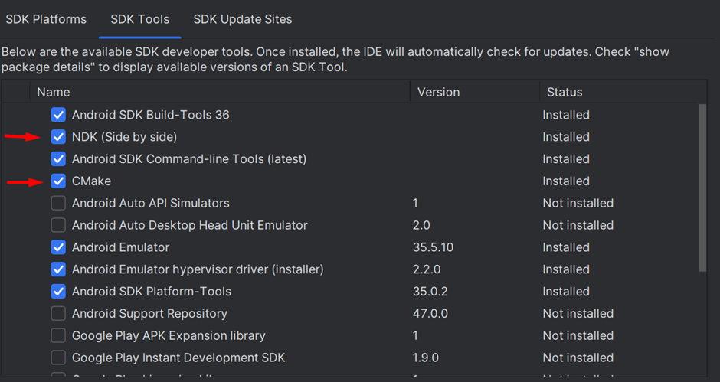The image size is (720, 382).
Task: Select 'Google Play Instant Development SDK' name
Action: [178, 358]
